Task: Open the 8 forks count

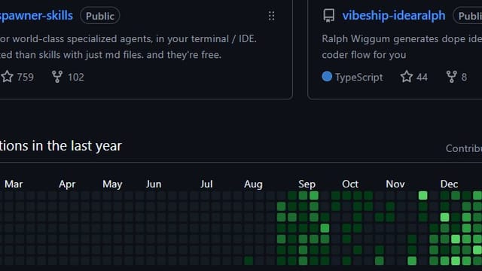Action: pos(464,77)
